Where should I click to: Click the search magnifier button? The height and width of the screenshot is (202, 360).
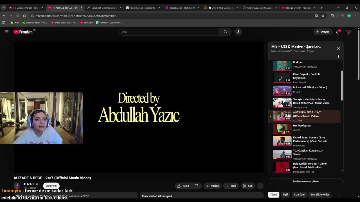225,32
